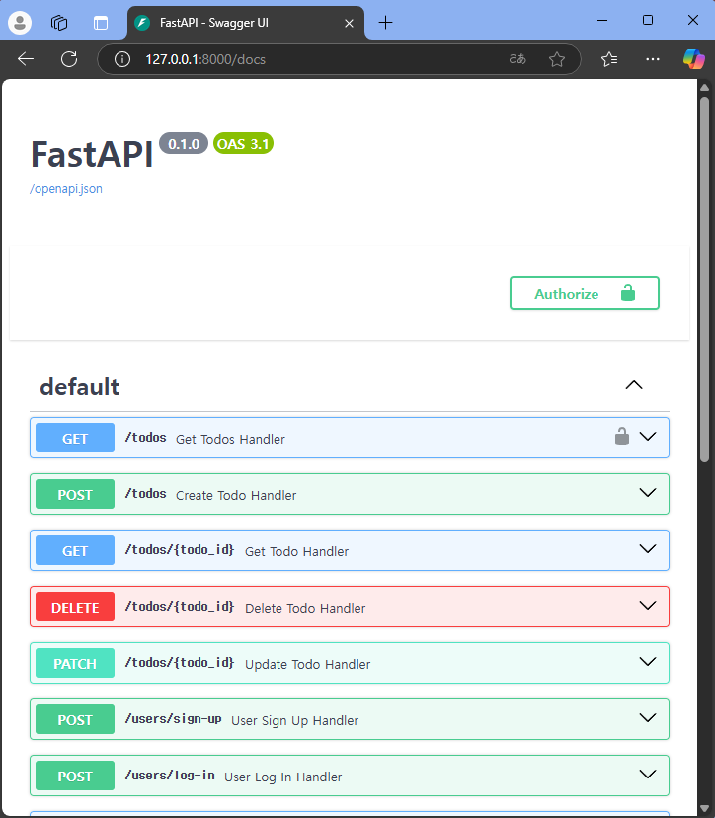Click POST badge for Create Todo Handler

(75, 494)
